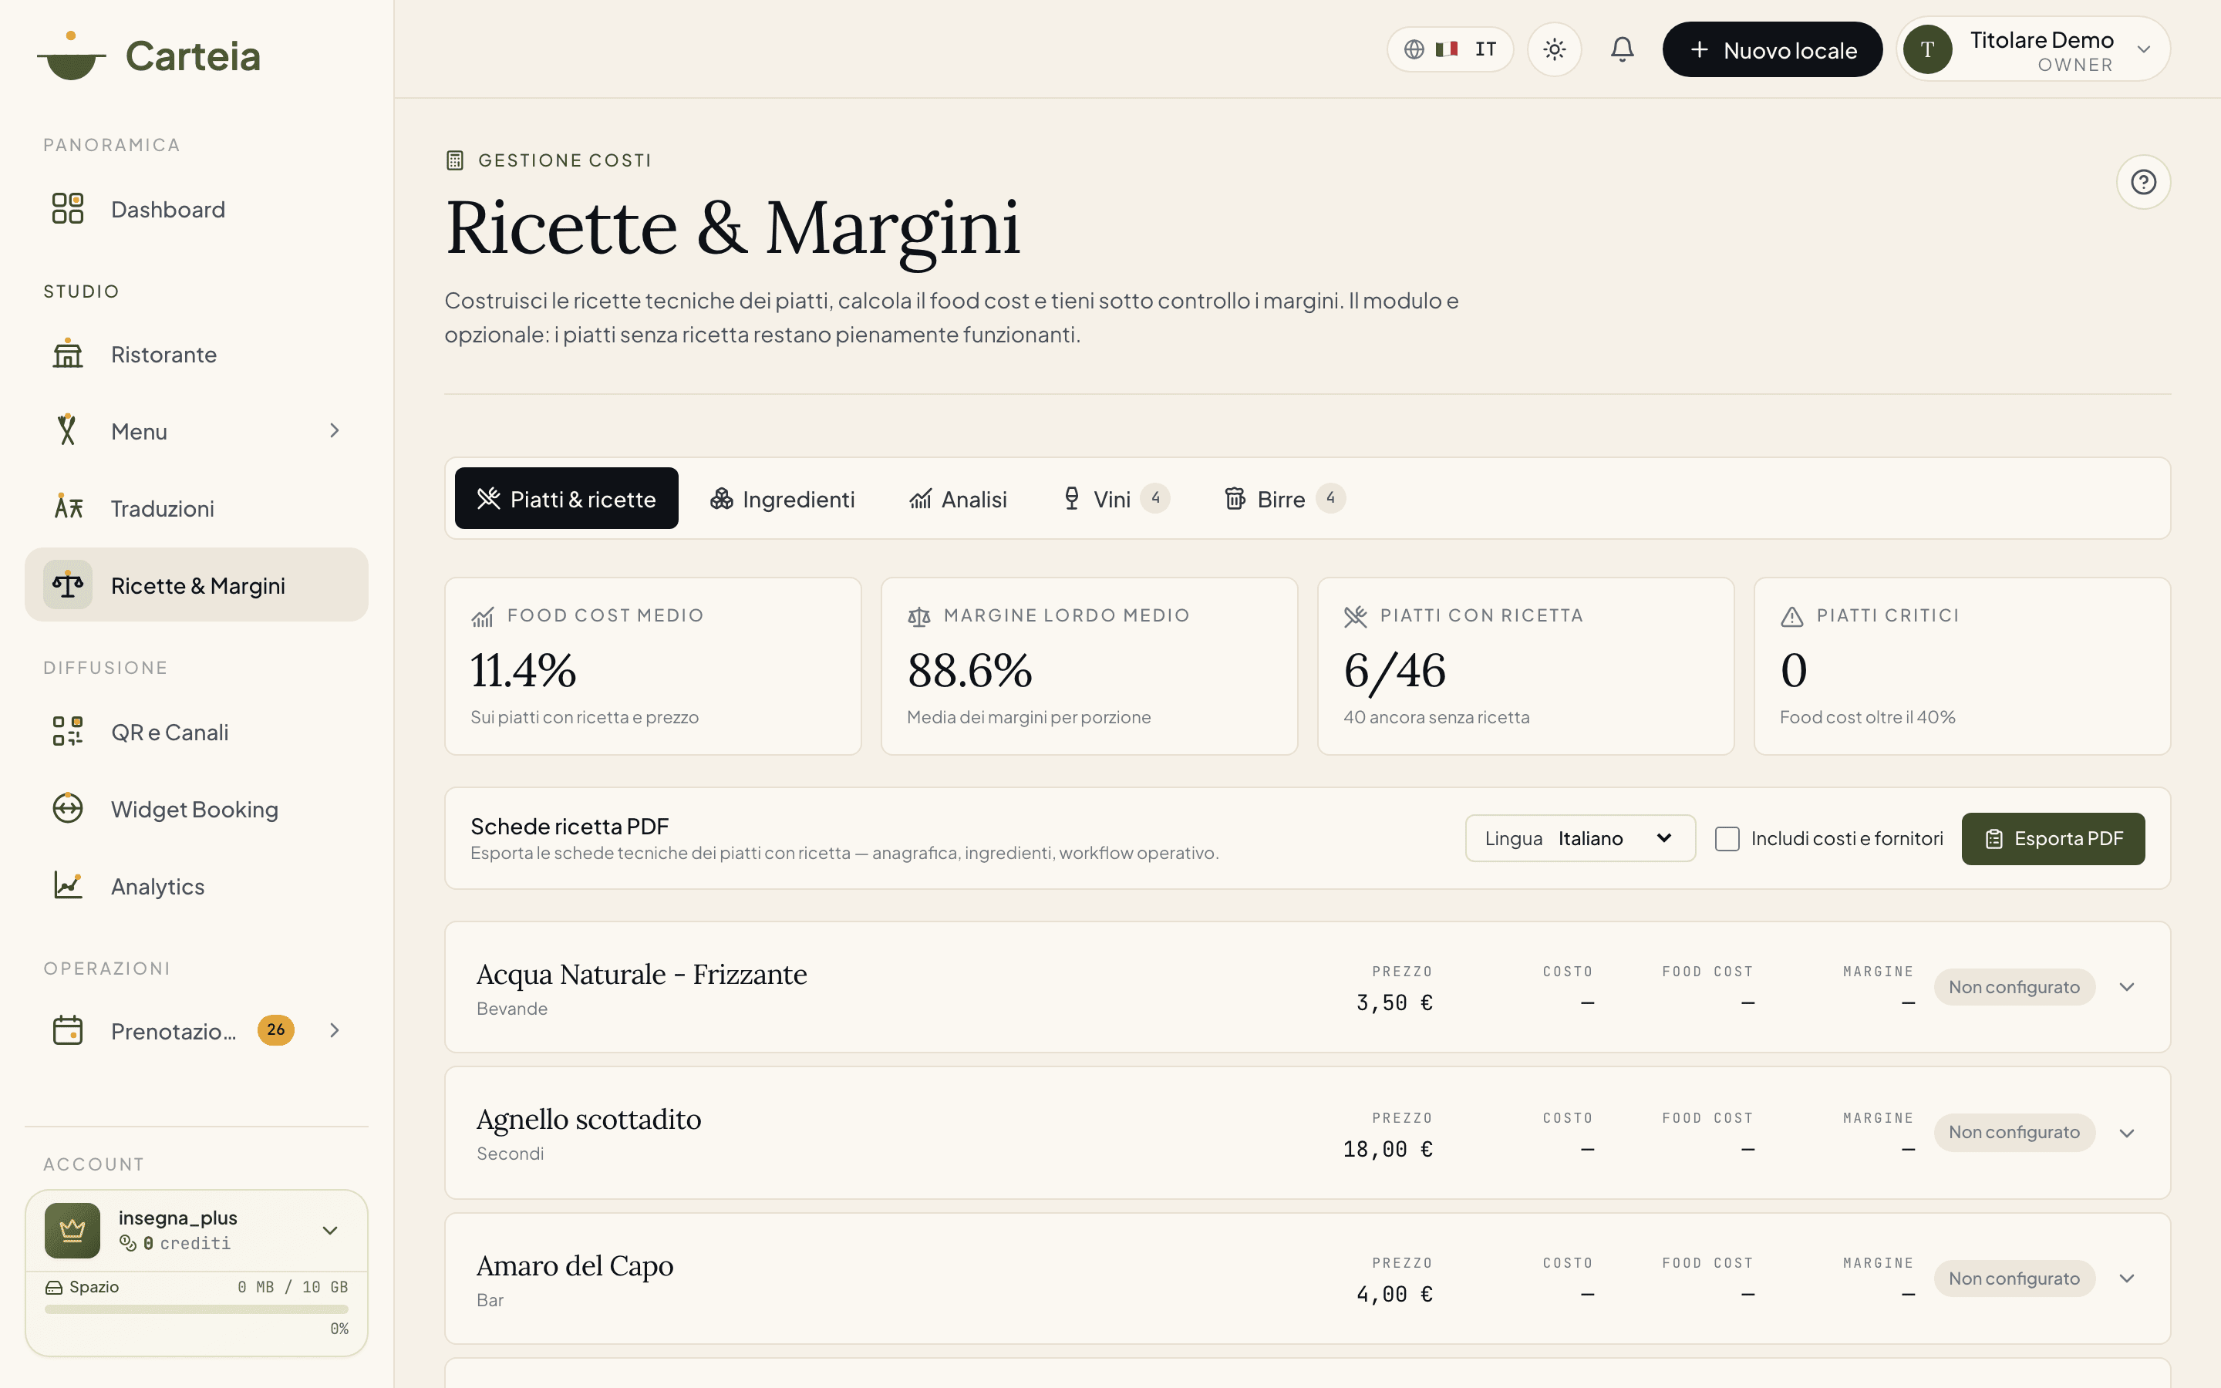Click the 26 badge on Prenotazioni
The height and width of the screenshot is (1388, 2221).
point(275,1030)
